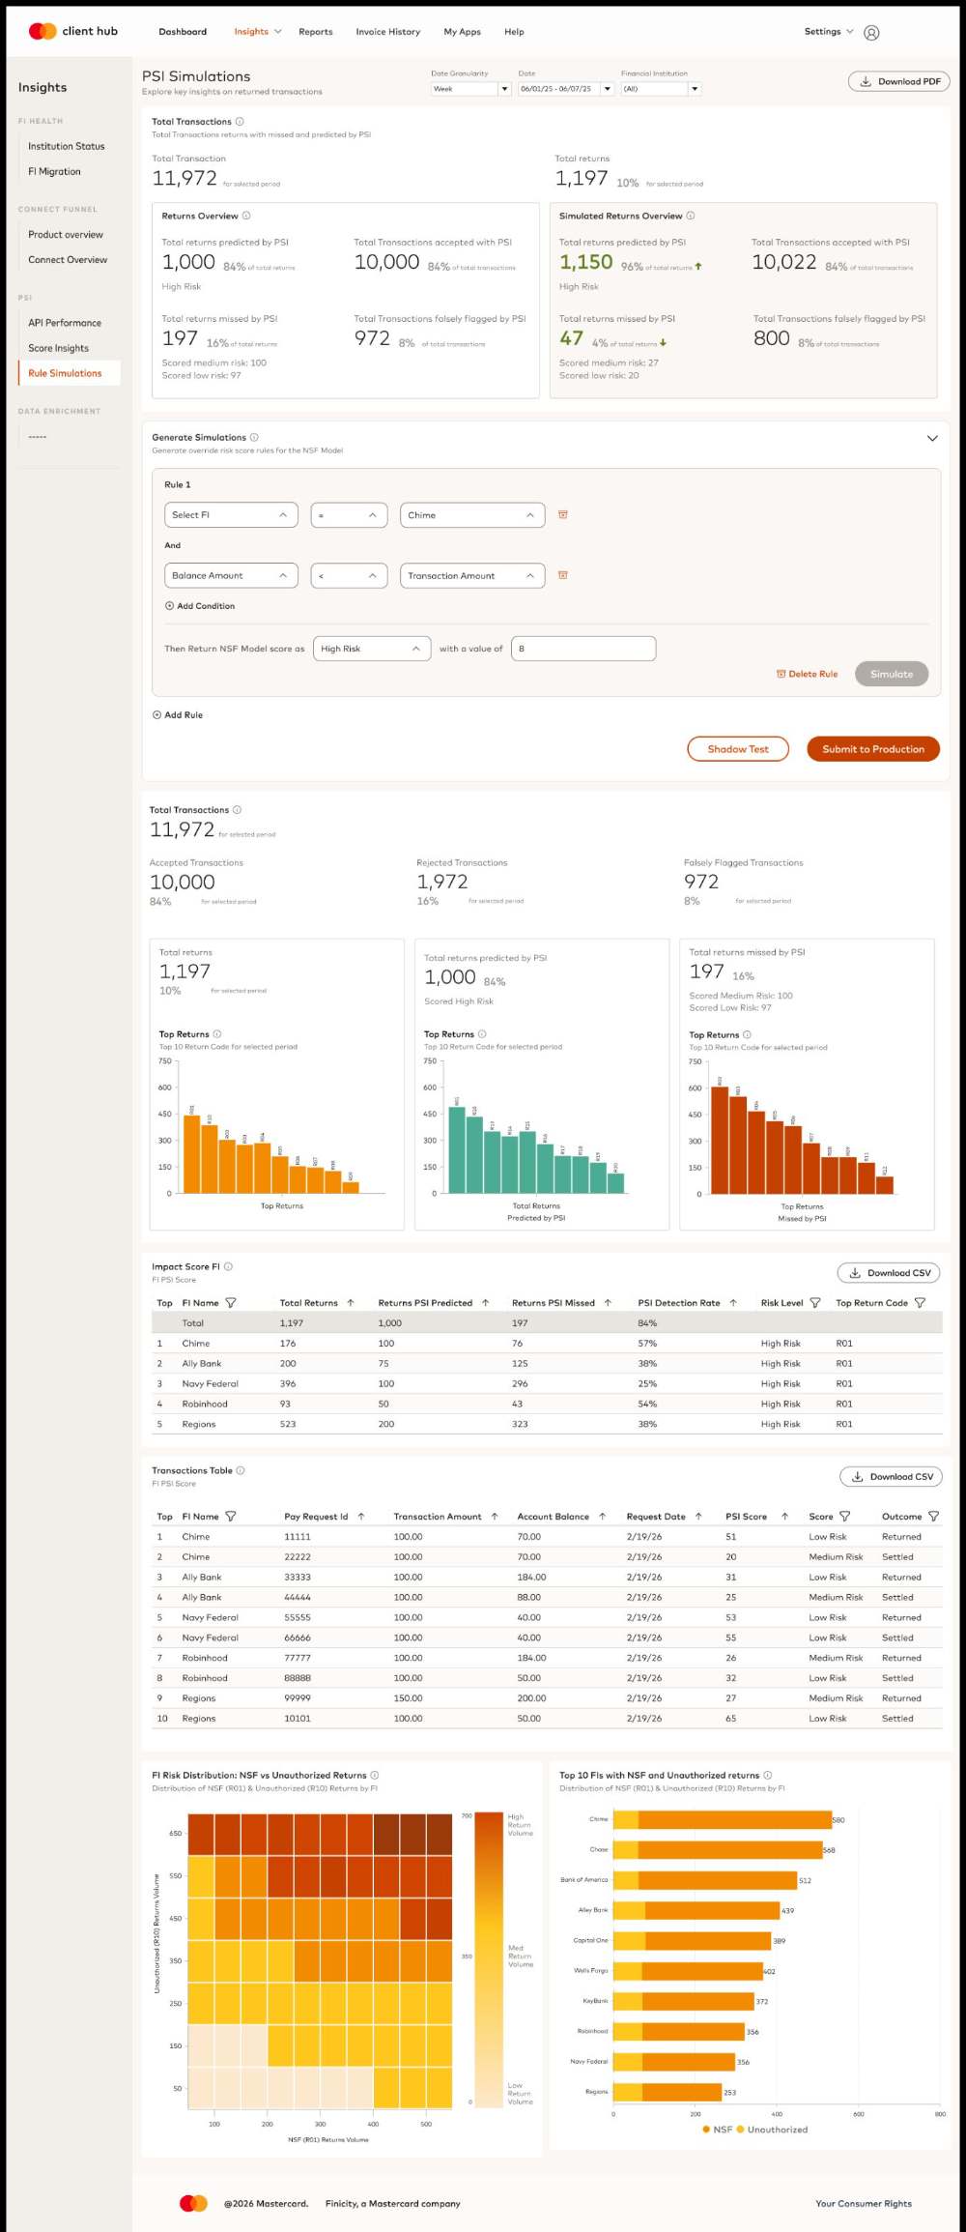Click the Simulate button
Screen dimensions: 966x2232
click(x=892, y=674)
